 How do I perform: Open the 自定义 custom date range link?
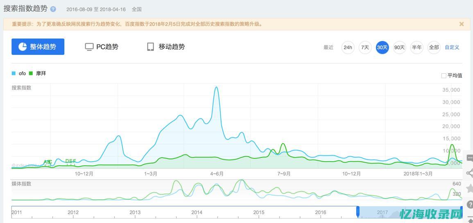(x=452, y=47)
